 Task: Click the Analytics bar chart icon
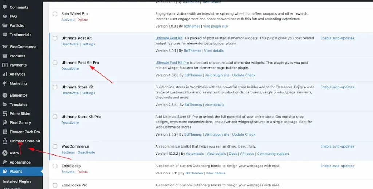click(5, 74)
